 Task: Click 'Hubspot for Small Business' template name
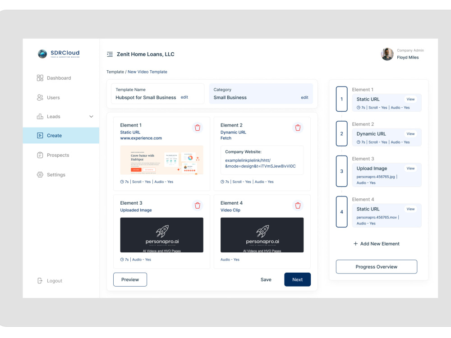click(x=146, y=98)
